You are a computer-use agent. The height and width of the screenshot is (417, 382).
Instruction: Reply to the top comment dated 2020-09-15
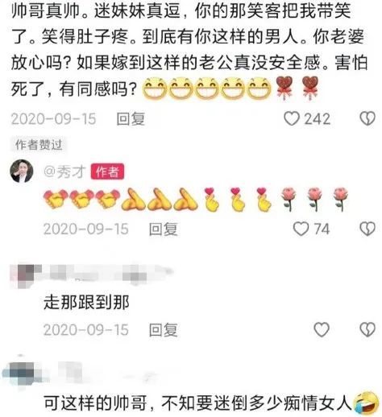[131, 118]
